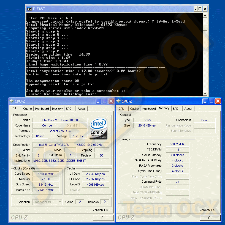Click the Channels # value Dual

tap(204, 120)
